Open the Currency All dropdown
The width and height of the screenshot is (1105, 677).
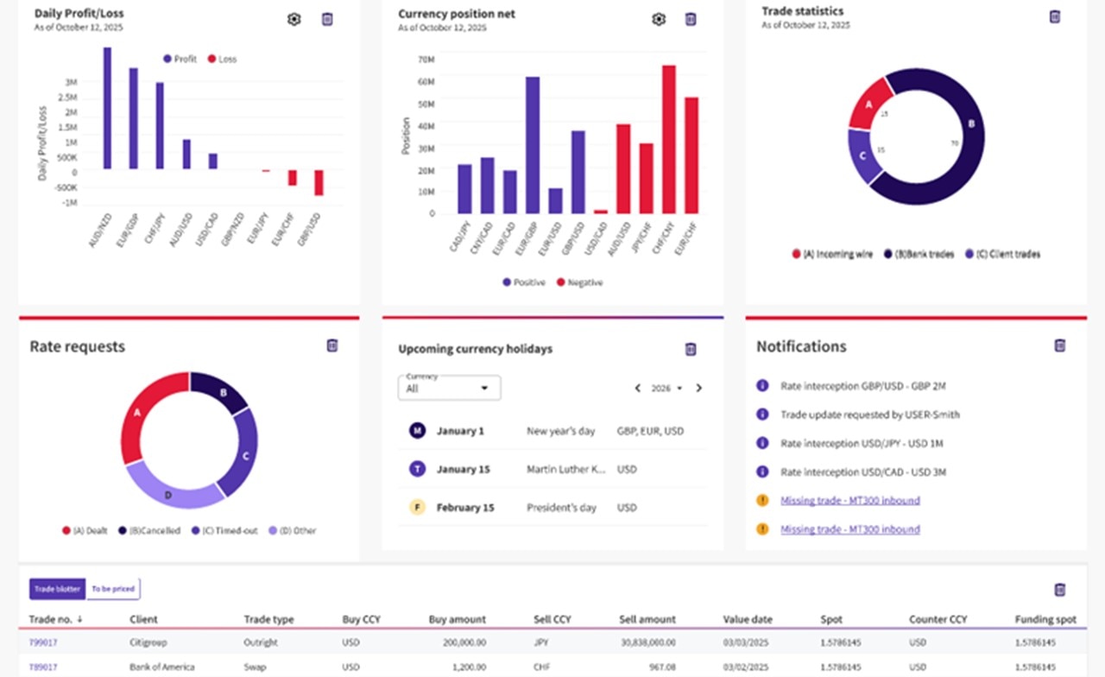(448, 387)
